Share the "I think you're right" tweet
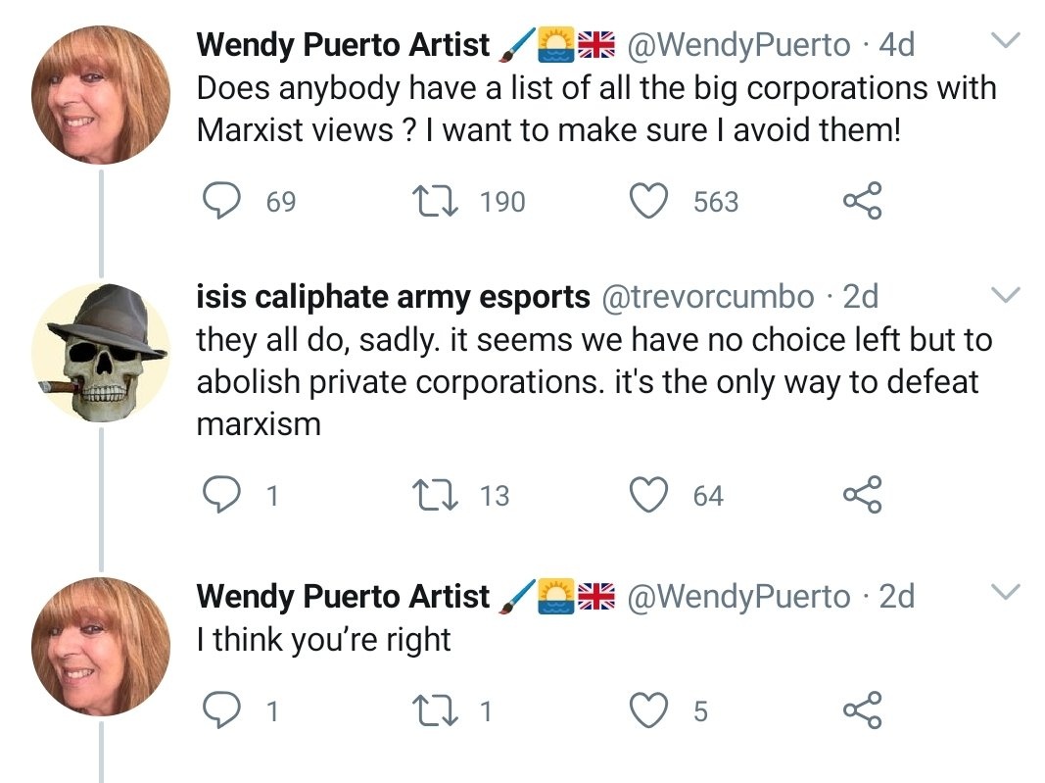Viewport: 1045px width, 783px height. pos(862,710)
